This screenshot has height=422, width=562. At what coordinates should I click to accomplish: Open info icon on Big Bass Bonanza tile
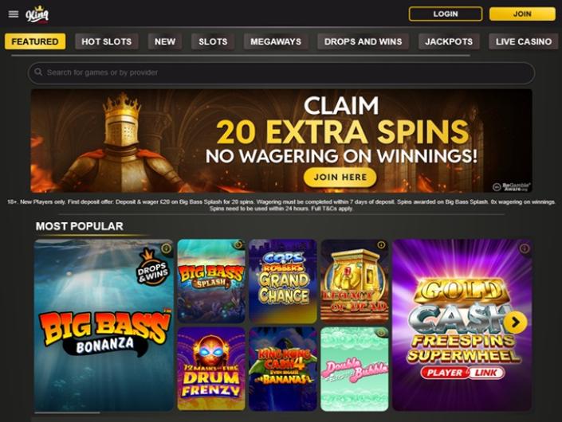click(x=166, y=248)
